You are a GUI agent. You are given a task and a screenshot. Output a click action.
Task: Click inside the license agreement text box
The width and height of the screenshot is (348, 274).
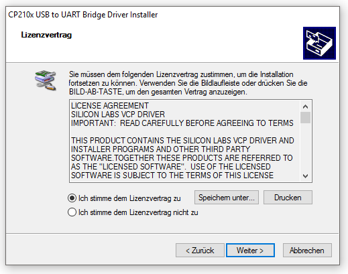click(x=184, y=141)
